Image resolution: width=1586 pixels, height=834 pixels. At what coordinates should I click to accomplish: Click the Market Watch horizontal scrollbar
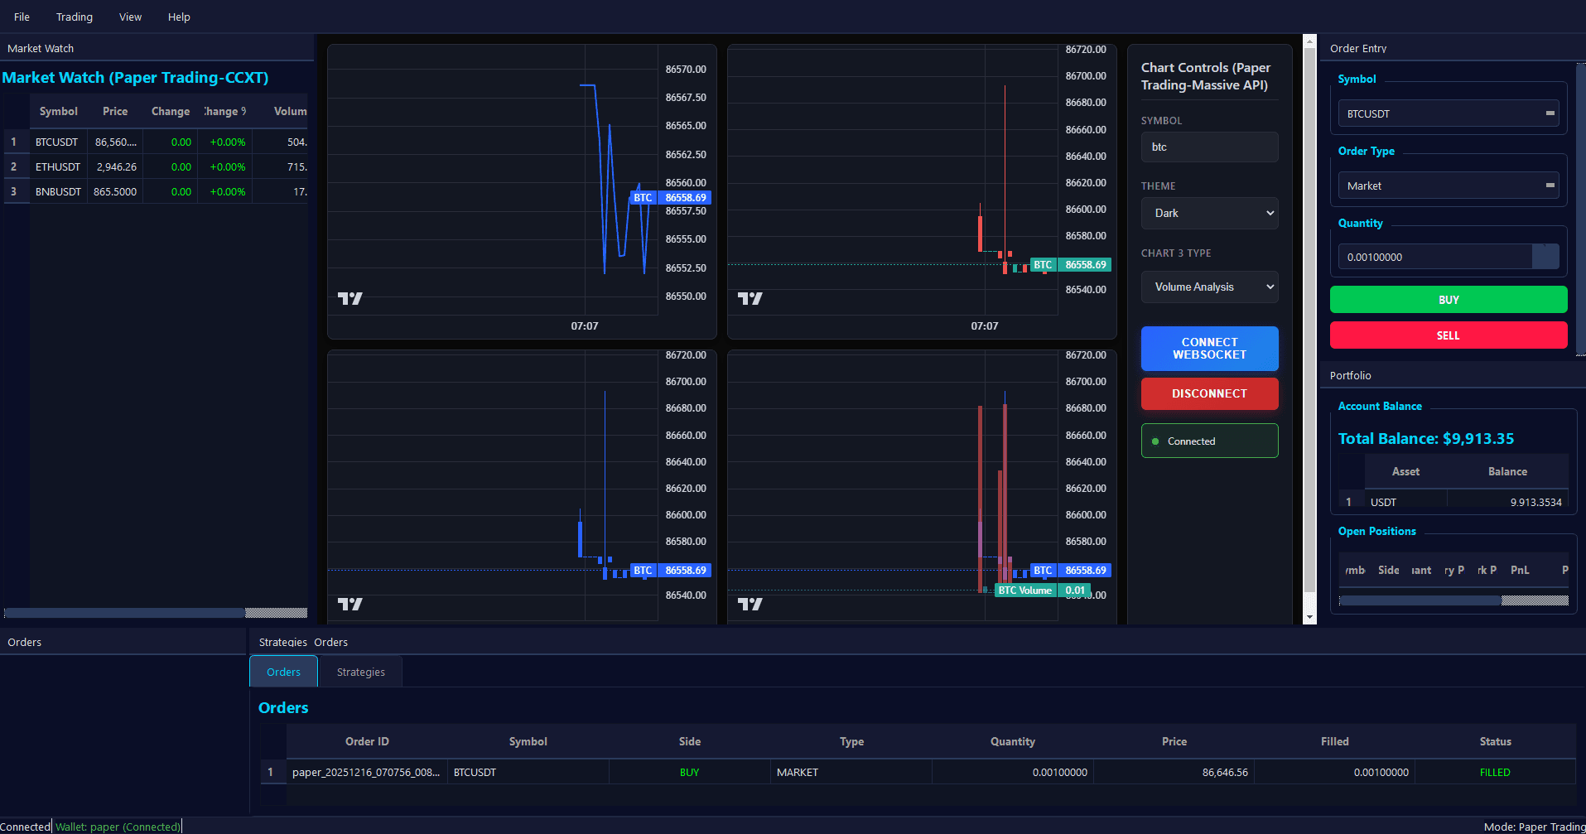point(124,613)
